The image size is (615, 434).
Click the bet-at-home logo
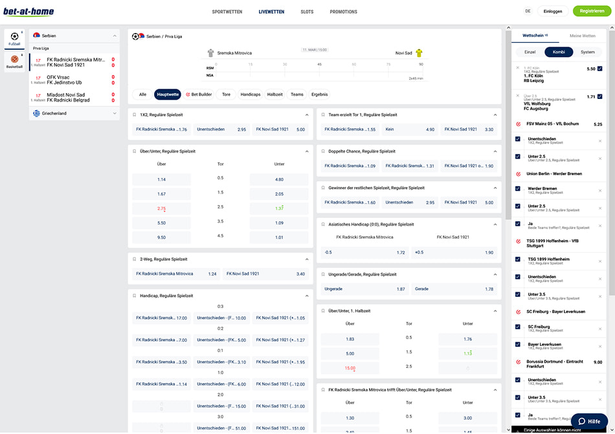(28, 12)
